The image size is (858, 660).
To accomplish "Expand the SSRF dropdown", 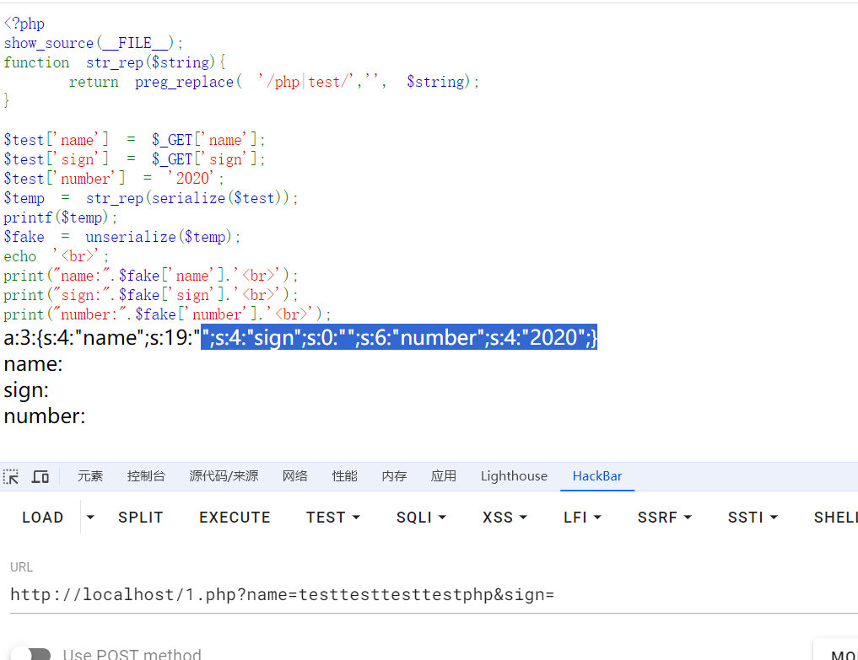I will pyautogui.click(x=665, y=518).
